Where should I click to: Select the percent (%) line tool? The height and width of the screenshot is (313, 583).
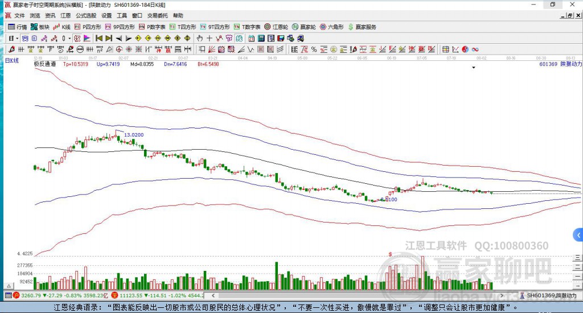click(314, 50)
